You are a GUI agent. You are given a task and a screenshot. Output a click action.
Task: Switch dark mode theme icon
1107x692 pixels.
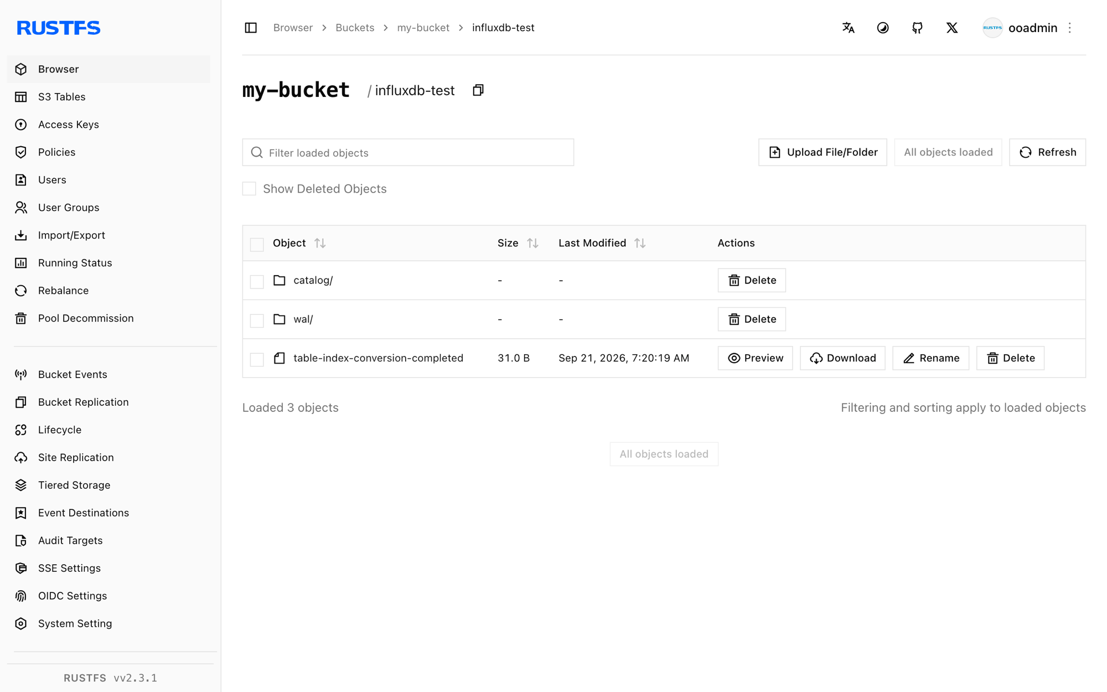[883, 28]
